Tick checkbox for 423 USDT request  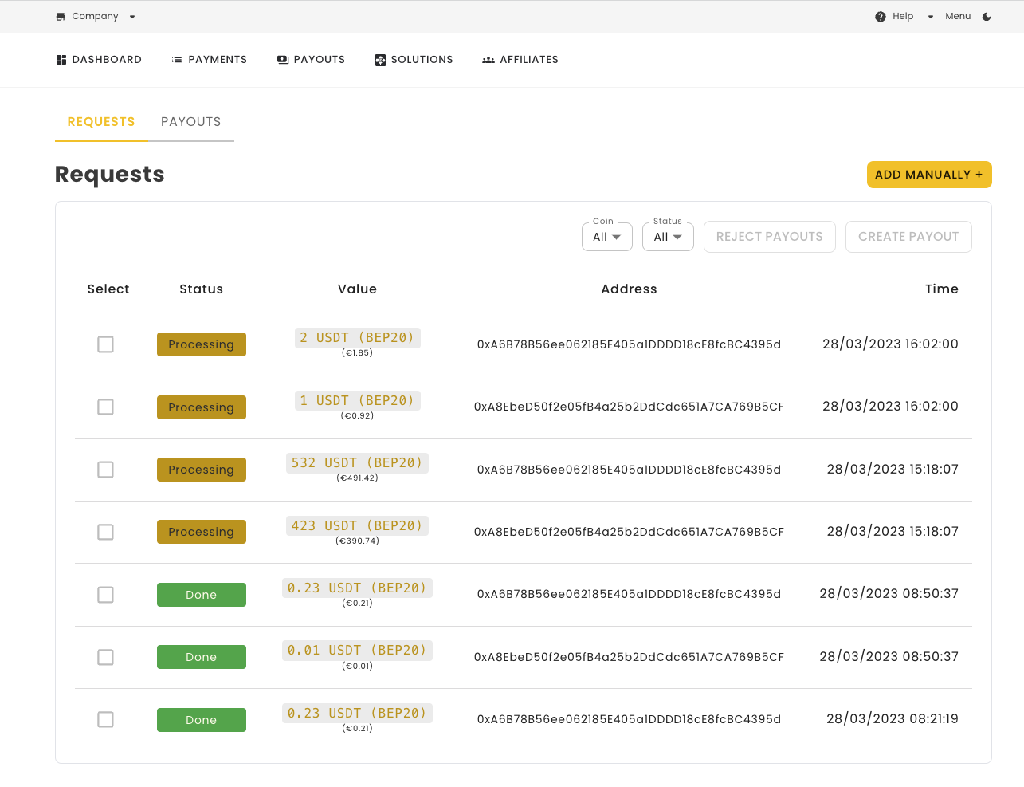(x=105, y=532)
